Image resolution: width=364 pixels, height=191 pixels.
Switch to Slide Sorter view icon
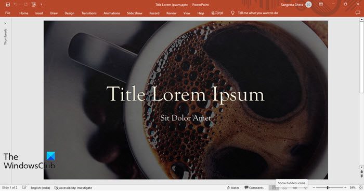click(284, 188)
